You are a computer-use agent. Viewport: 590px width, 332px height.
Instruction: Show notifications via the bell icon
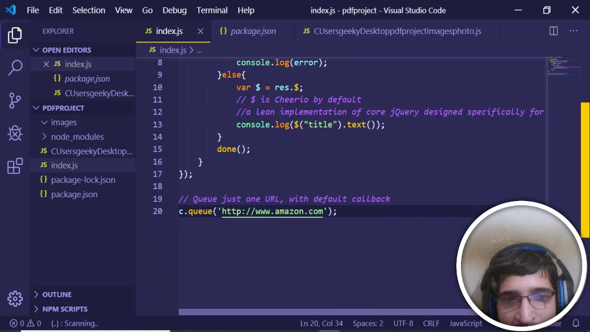576,323
